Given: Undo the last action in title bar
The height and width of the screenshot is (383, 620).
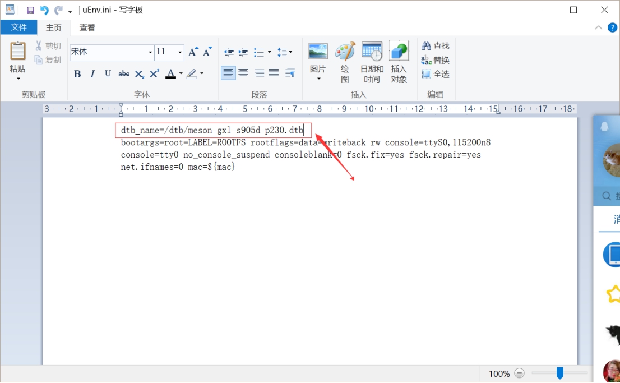Looking at the screenshot, I should pyautogui.click(x=44, y=10).
